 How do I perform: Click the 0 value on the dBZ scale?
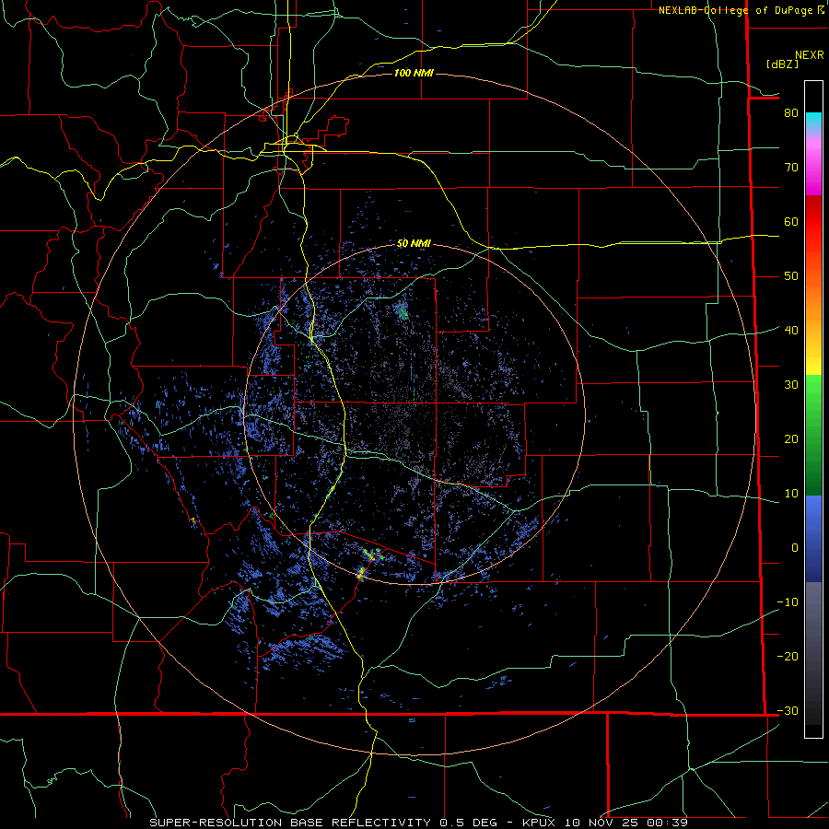click(795, 548)
